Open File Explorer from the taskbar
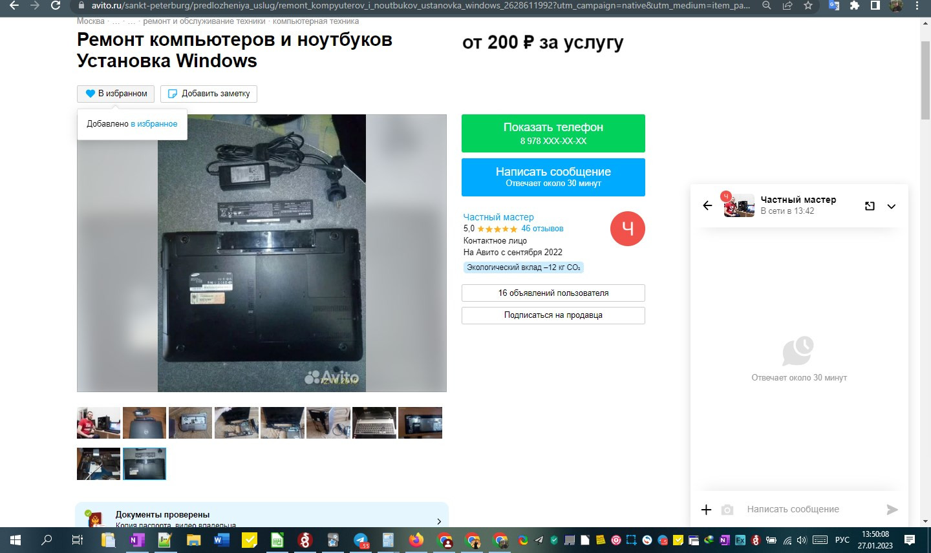 pos(193,540)
